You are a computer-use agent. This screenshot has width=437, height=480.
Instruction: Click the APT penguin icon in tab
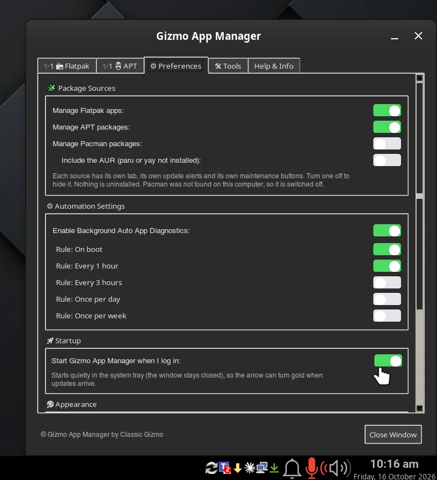click(x=118, y=66)
